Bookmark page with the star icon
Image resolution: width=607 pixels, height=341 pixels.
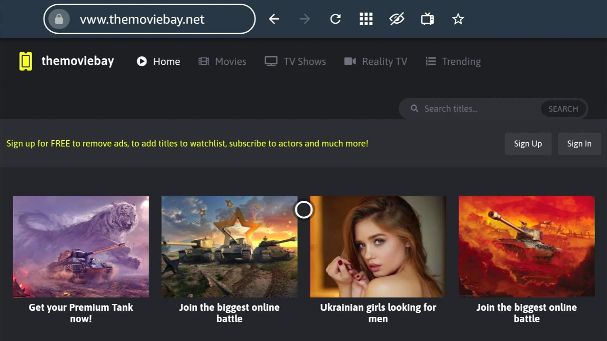coord(458,19)
